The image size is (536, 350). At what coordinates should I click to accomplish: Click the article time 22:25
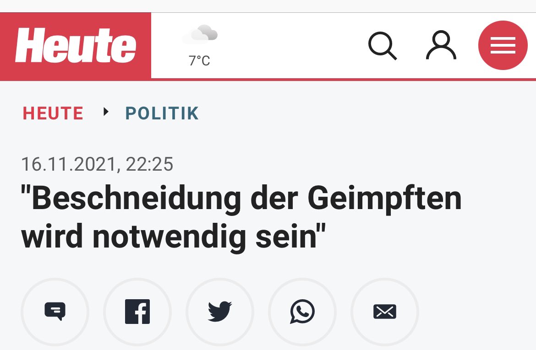pyautogui.click(x=149, y=164)
